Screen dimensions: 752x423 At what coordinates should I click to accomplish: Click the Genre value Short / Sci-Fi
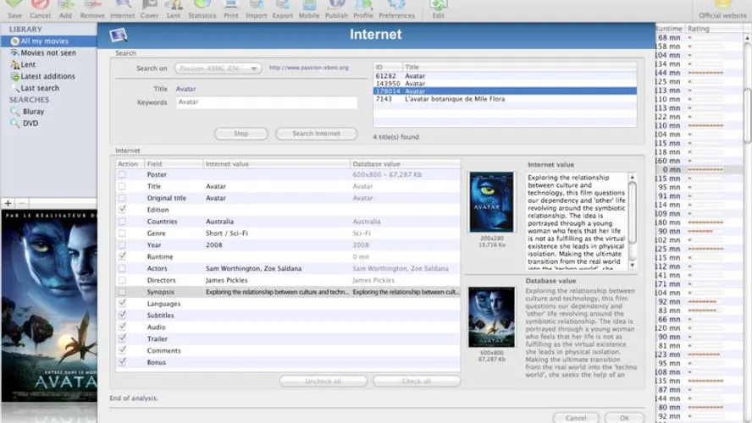(x=226, y=233)
